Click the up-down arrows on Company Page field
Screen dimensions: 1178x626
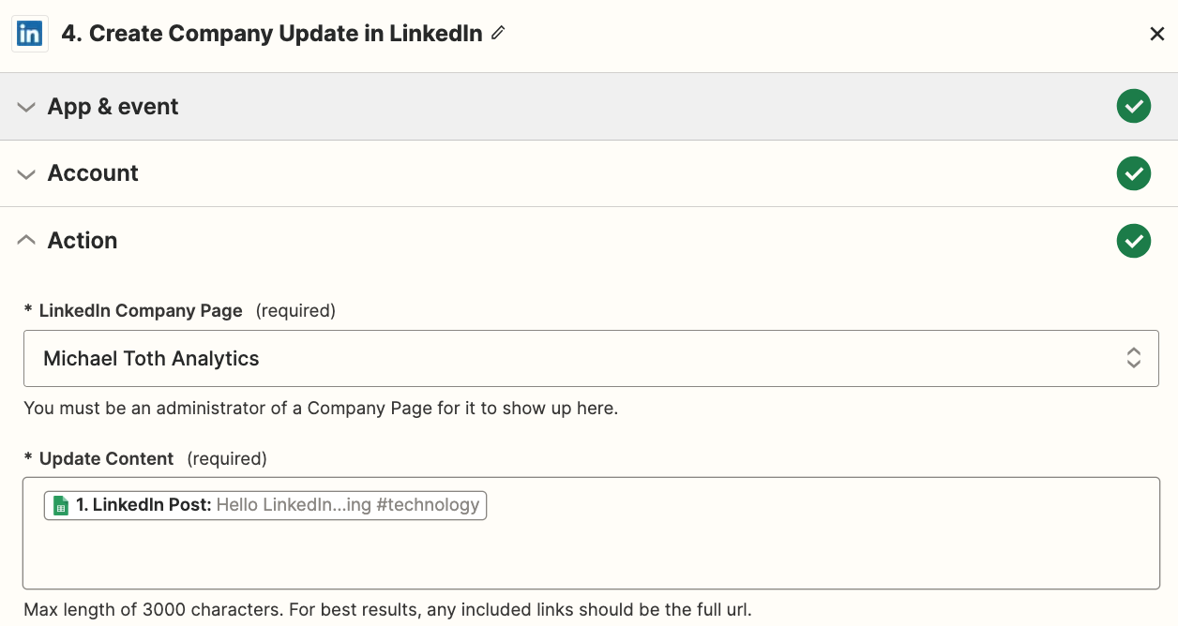1133,358
